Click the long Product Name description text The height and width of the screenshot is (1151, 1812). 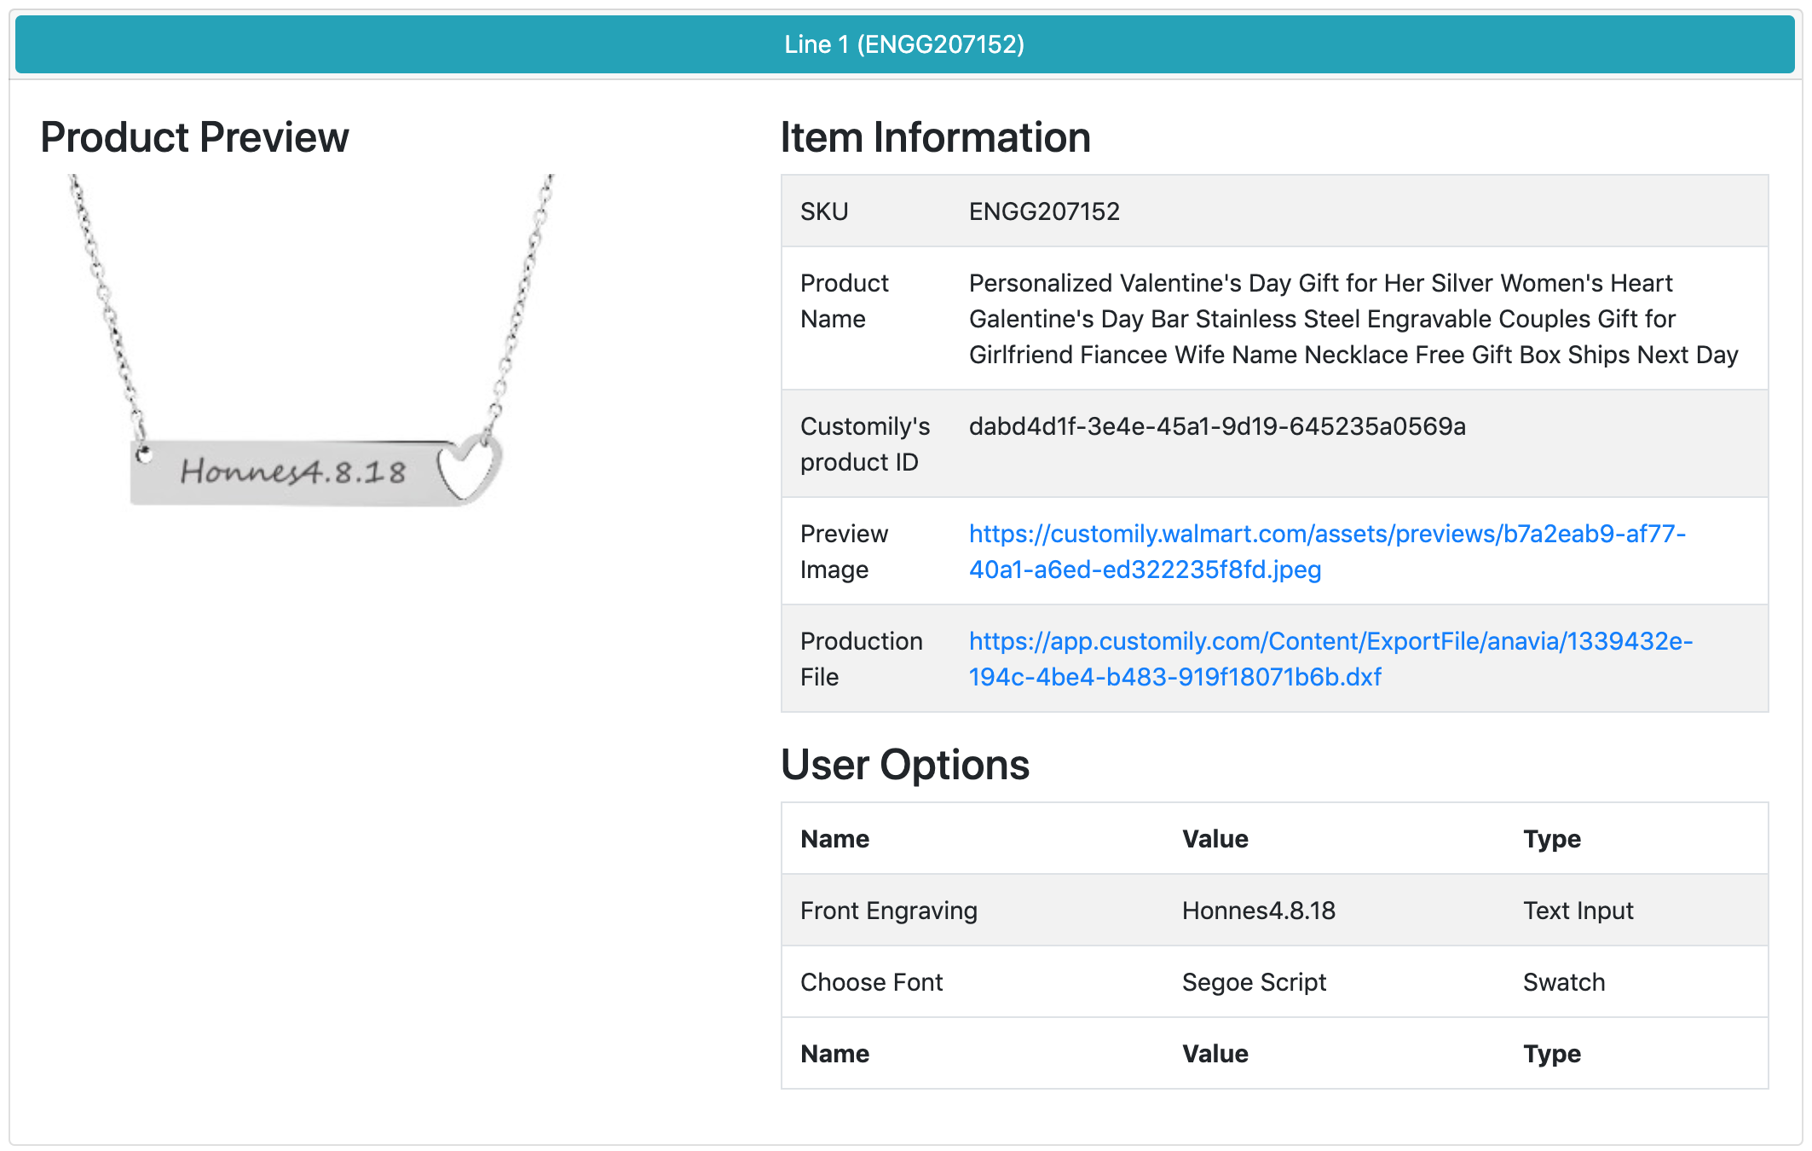pos(1353,319)
